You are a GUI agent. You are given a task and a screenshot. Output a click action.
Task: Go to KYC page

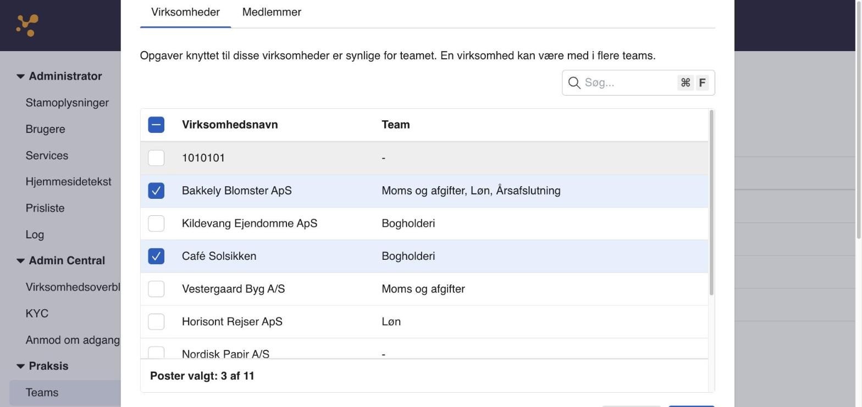pos(37,314)
